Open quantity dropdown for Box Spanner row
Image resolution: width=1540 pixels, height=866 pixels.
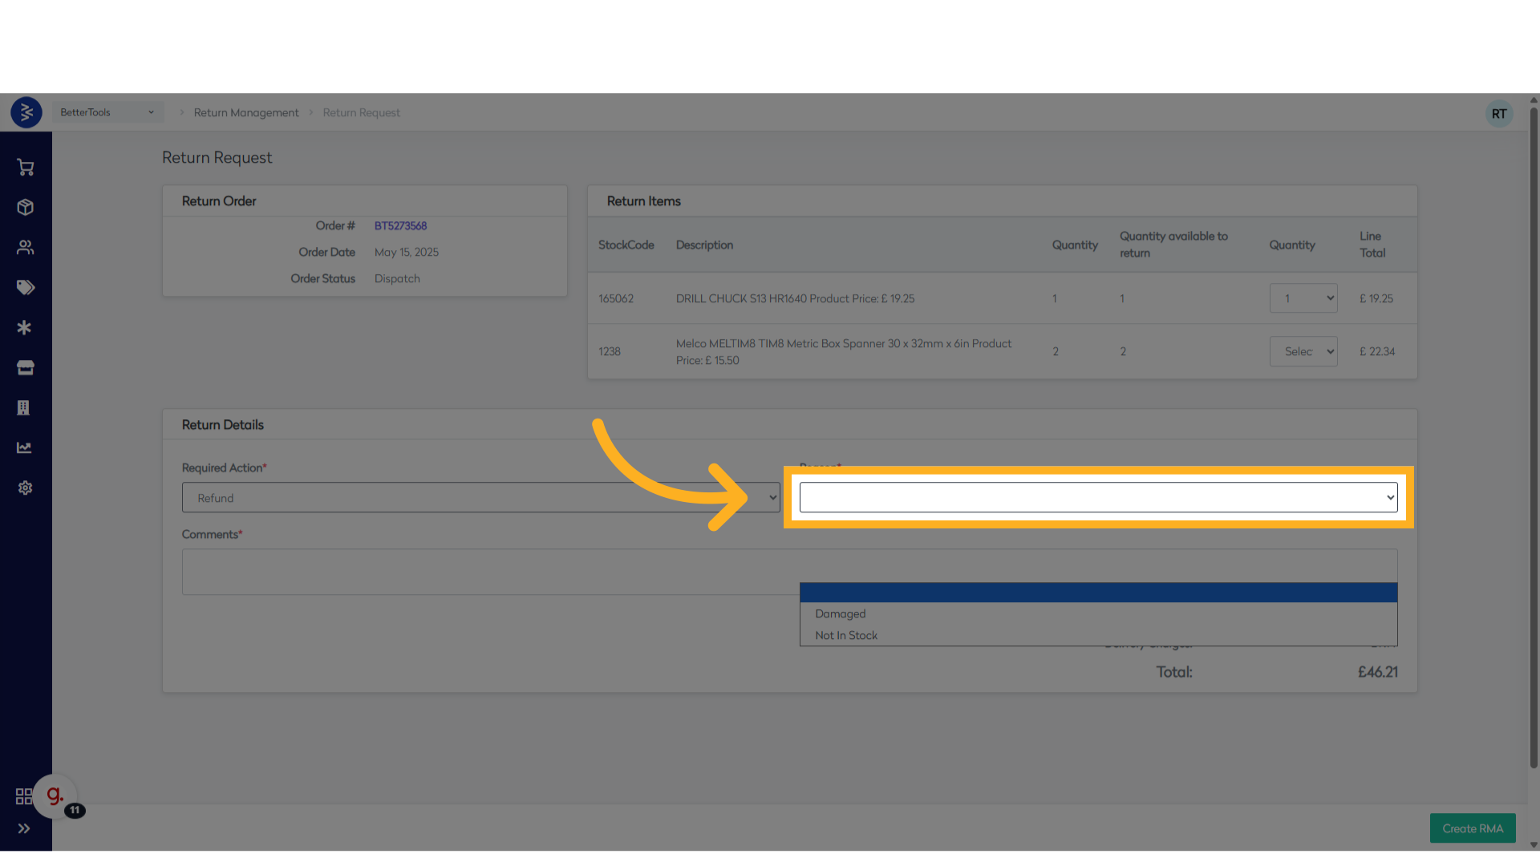1303,351
